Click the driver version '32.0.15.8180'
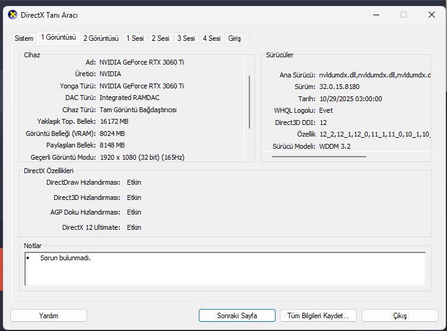The height and width of the screenshot is (331, 447). [339, 87]
